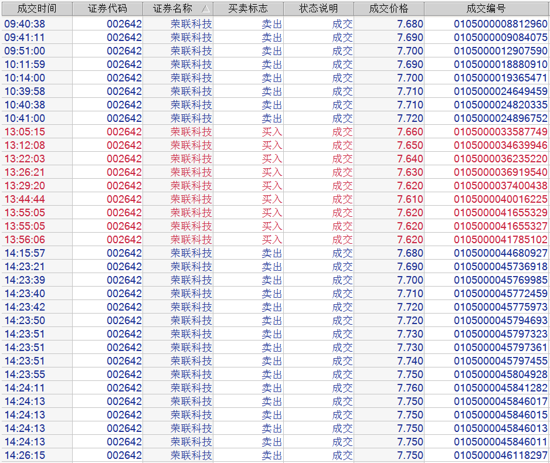
Task: Click trade number 0105000036235220
Action: pos(501,159)
